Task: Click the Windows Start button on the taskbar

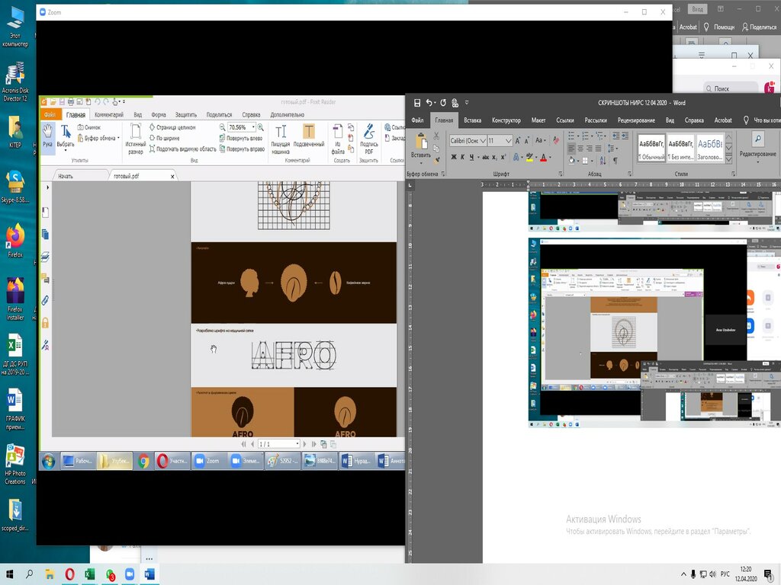Action: tap(9, 574)
